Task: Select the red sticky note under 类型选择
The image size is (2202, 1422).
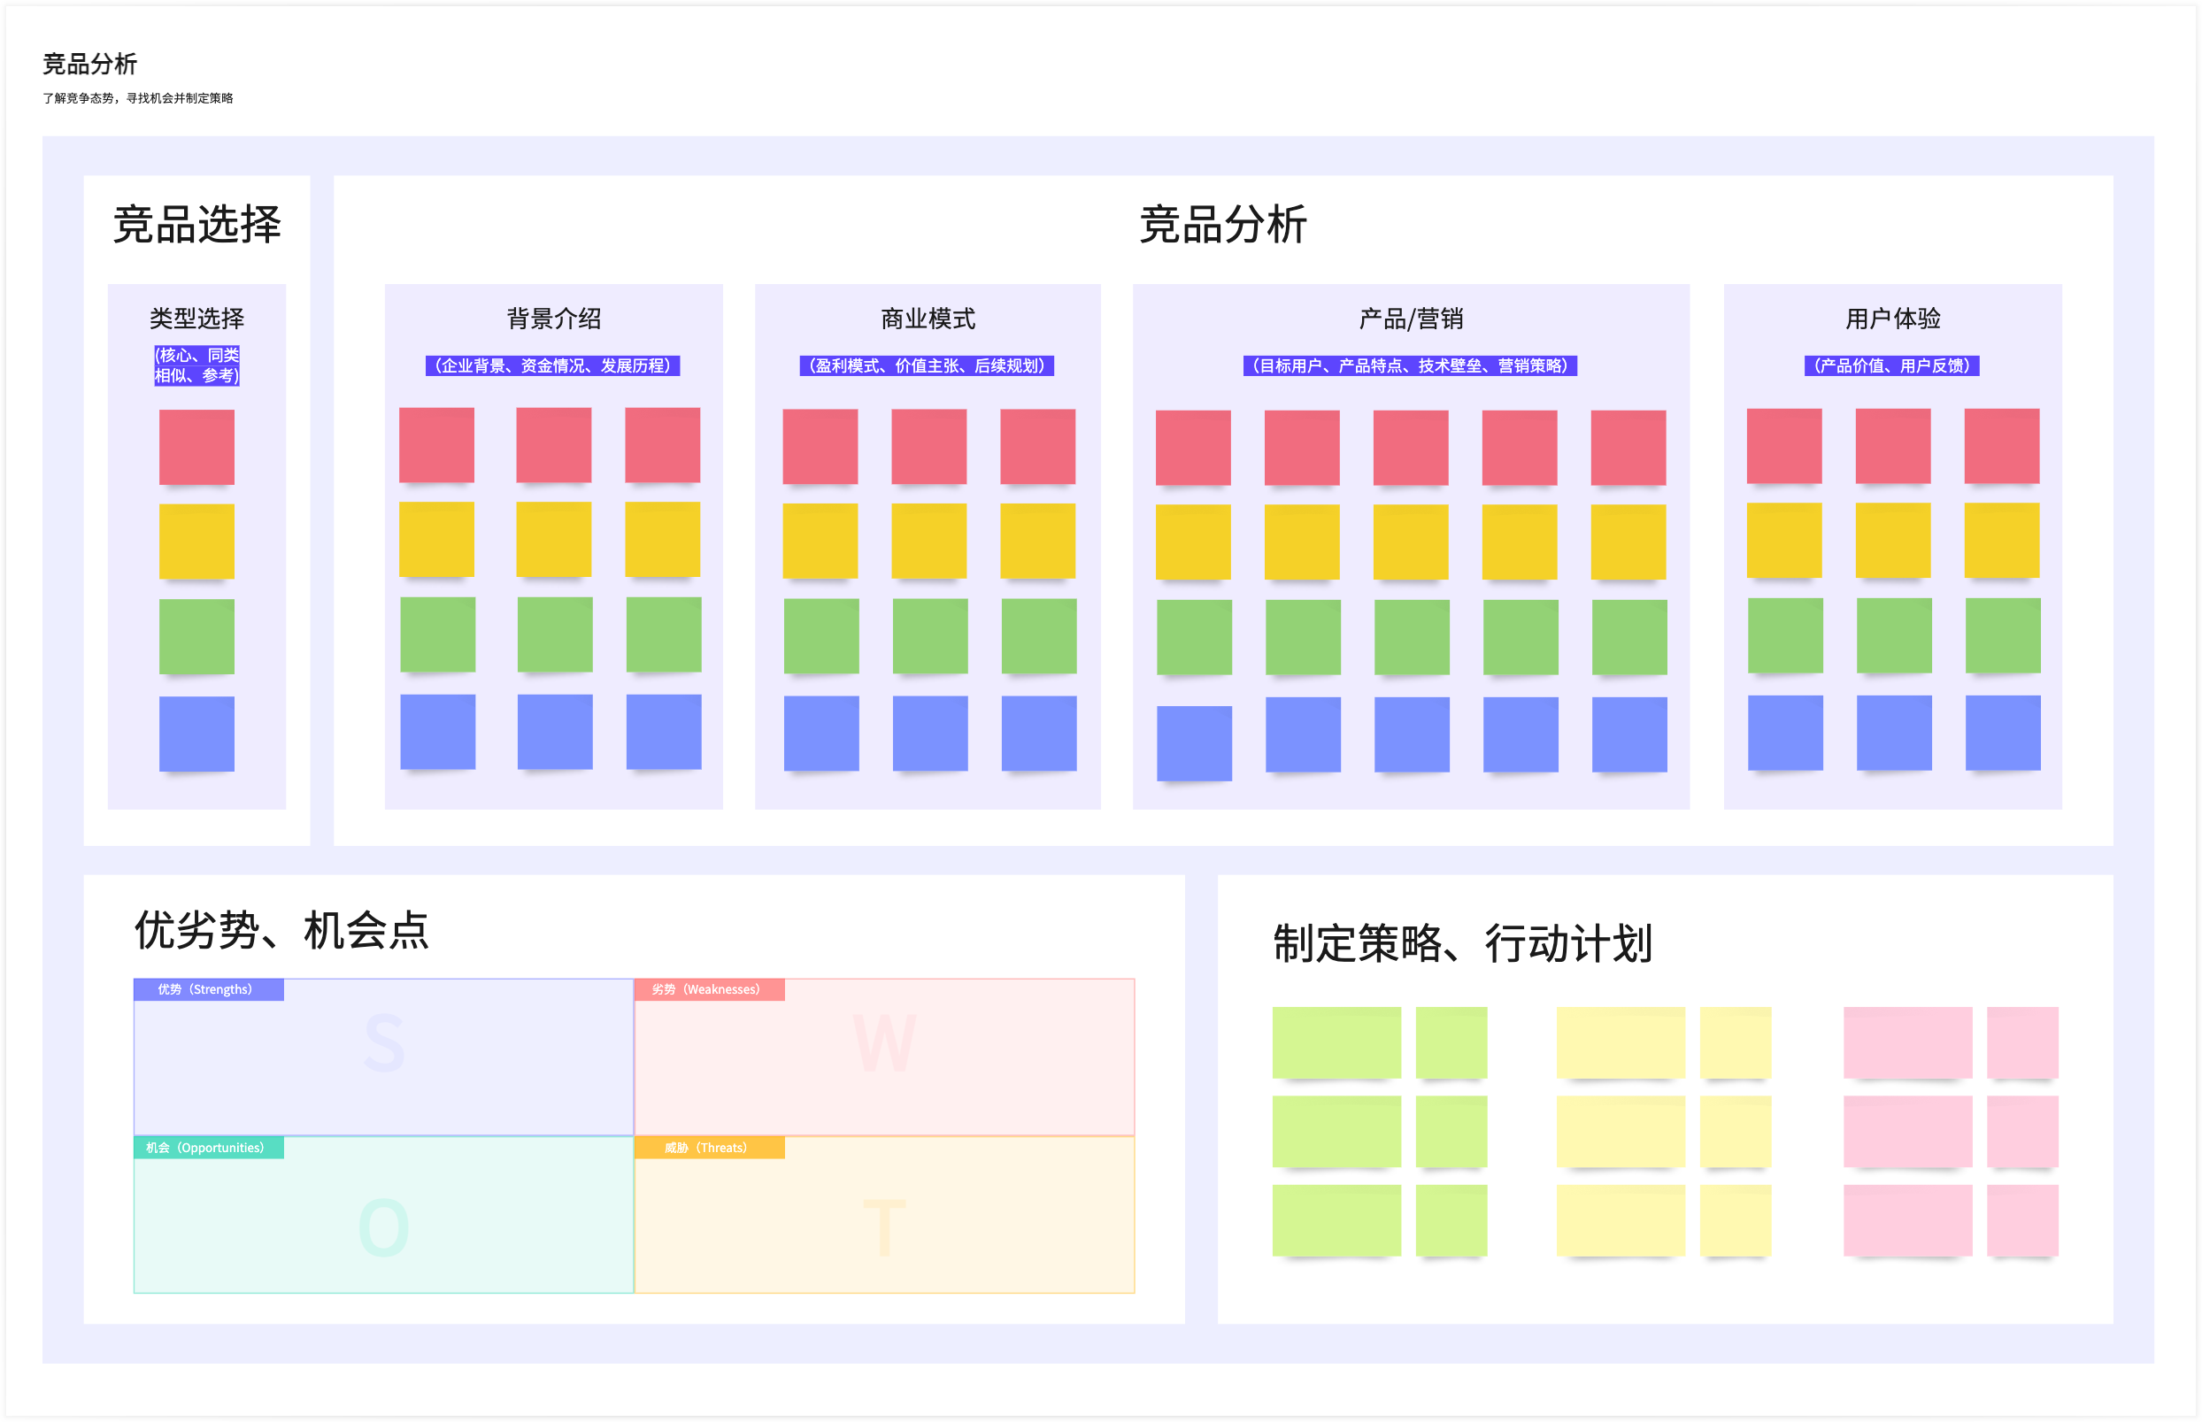Action: click(x=196, y=447)
